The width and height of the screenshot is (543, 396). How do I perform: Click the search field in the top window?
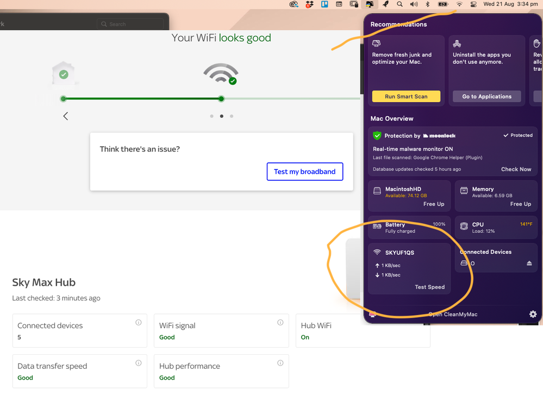tap(130, 24)
